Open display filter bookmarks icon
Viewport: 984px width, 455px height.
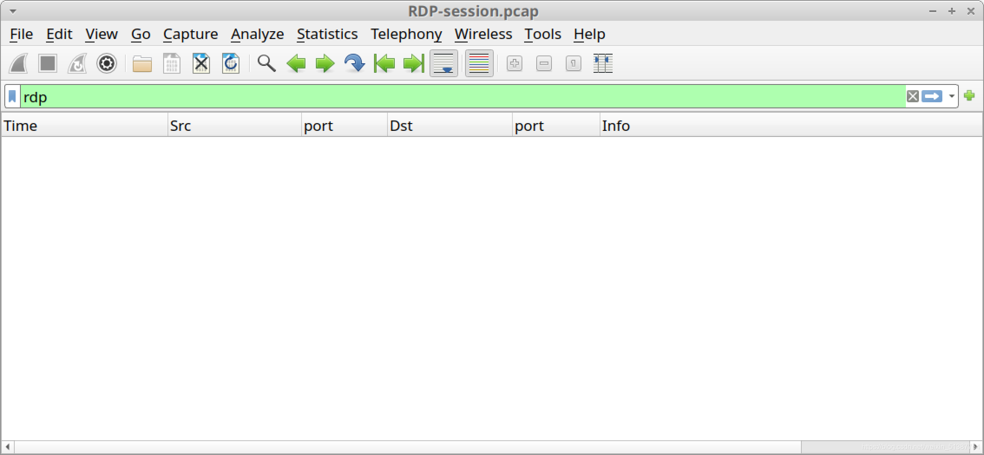[x=13, y=96]
